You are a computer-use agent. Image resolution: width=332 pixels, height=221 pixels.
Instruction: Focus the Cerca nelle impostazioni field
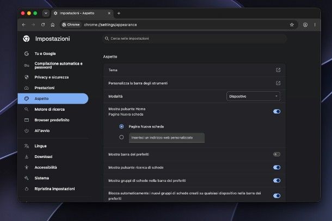(x=194, y=39)
